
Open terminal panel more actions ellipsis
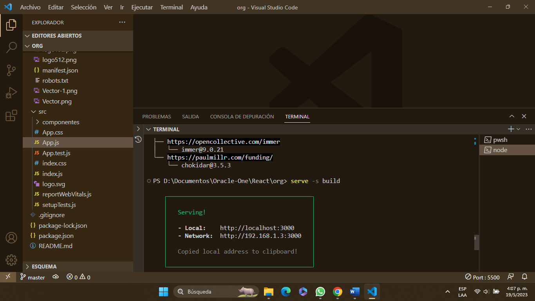pyautogui.click(x=529, y=129)
